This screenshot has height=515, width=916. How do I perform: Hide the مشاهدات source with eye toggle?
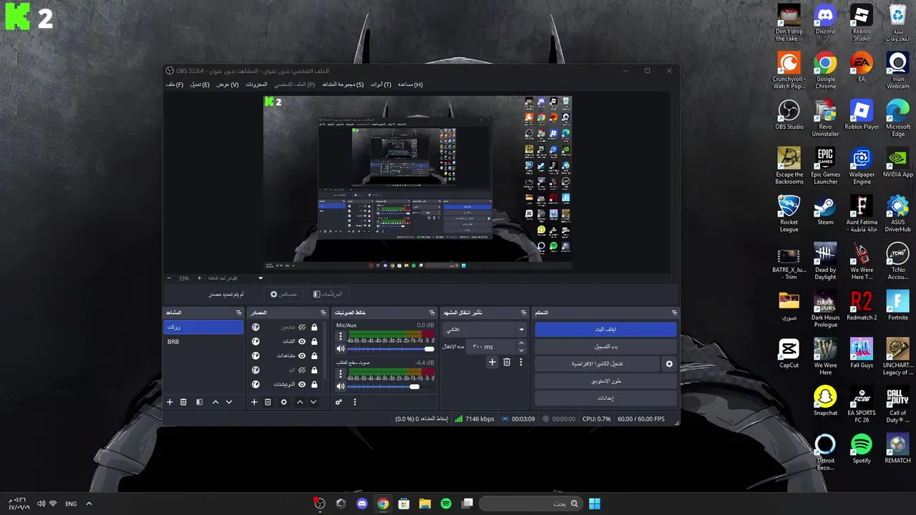302,355
